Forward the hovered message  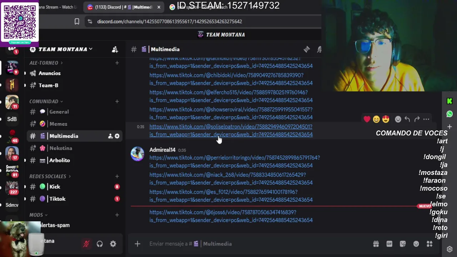(417, 119)
